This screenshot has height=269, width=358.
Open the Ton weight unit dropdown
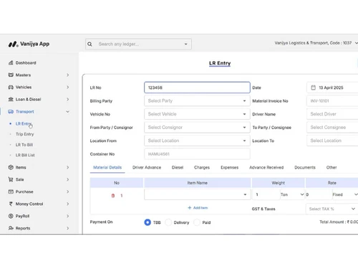tap(292, 194)
